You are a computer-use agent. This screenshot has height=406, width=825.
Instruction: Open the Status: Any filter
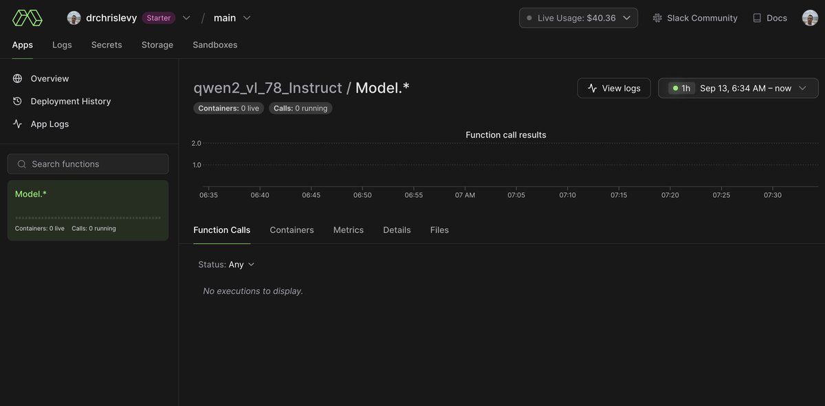click(x=226, y=264)
